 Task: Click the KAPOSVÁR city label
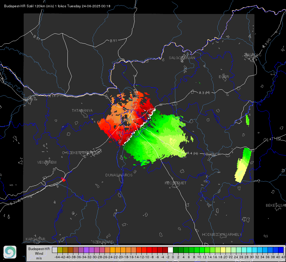(35, 239)
